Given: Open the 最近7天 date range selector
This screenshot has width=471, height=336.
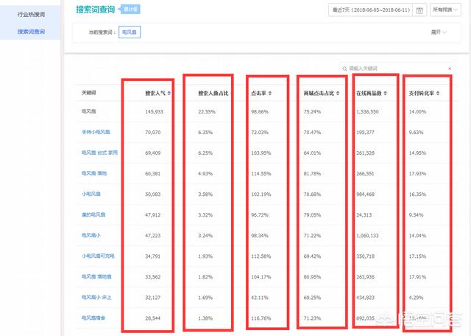Looking at the screenshot, I should click(371, 10).
